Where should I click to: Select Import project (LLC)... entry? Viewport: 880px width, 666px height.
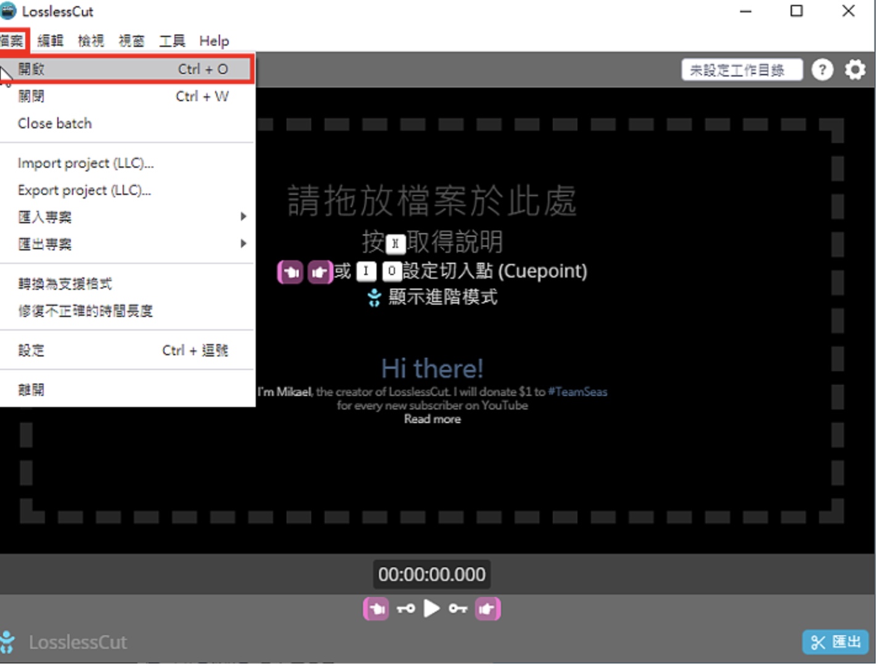coord(128,163)
